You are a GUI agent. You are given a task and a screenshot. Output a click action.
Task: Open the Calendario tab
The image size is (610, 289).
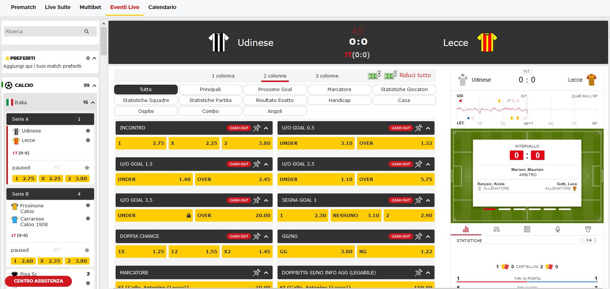162,7
